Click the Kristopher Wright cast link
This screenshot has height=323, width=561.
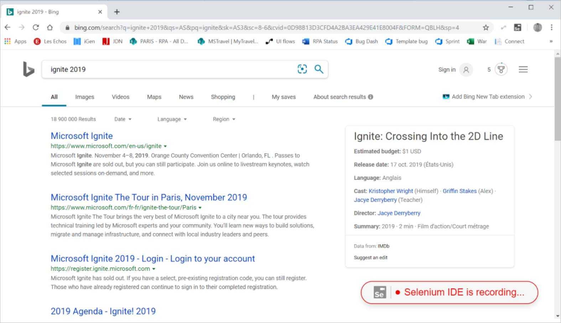[391, 191]
